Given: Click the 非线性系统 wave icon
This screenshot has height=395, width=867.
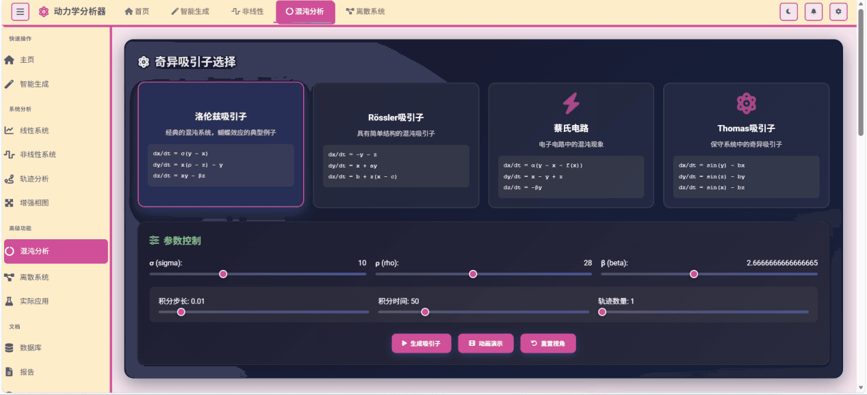Looking at the screenshot, I should [9, 154].
